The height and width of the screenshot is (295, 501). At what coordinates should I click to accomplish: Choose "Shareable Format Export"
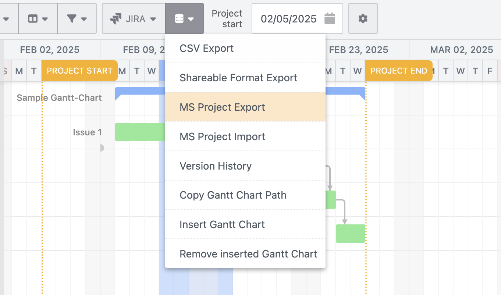point(238,78)
